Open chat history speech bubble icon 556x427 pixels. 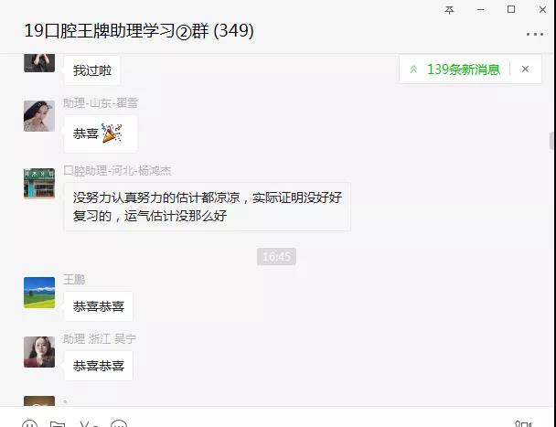click(119, 424)
